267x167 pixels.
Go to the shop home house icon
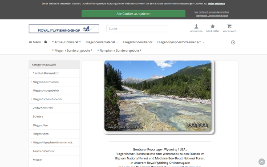pos(45,42)
